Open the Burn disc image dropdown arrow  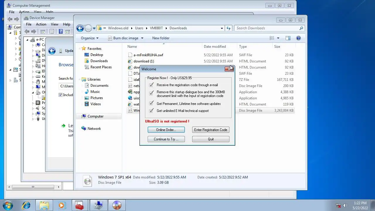tap(142, 38)
